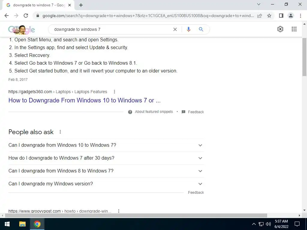Click the Chrome taskbar icon

(x=37, y=224)
